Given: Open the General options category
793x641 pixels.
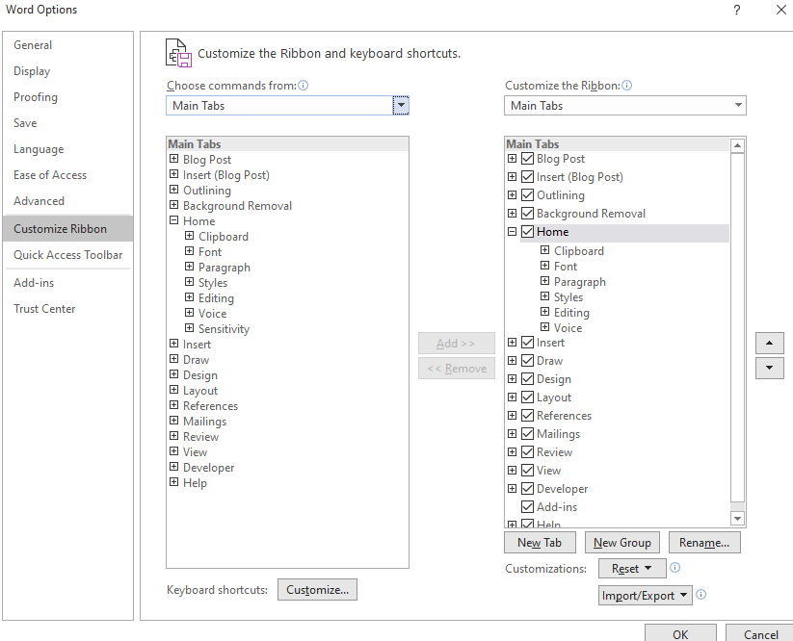Looking at the screenshot, I should click(67, 45).
